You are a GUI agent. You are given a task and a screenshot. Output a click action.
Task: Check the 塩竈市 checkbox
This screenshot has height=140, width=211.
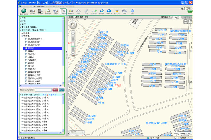26,51
